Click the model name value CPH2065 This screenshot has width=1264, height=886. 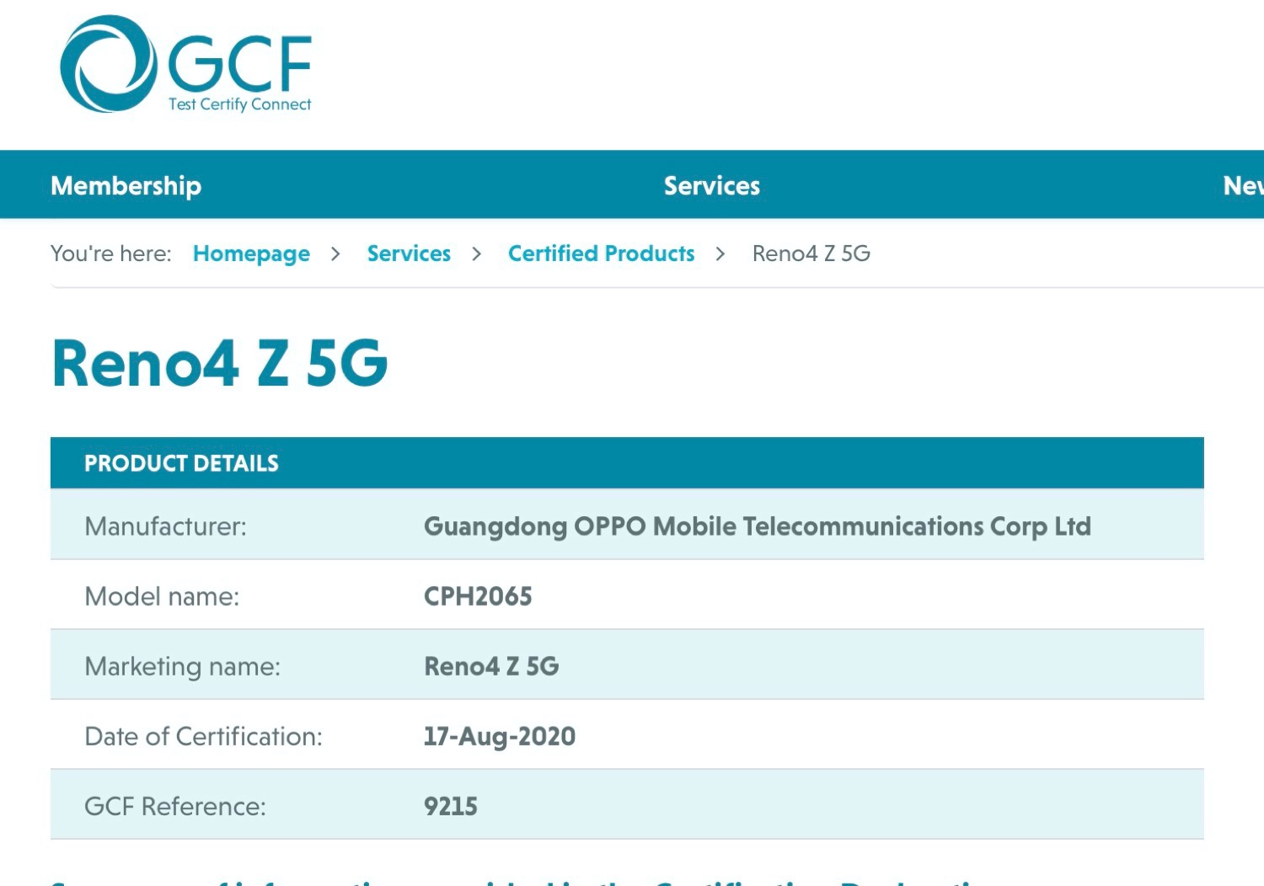478,596
